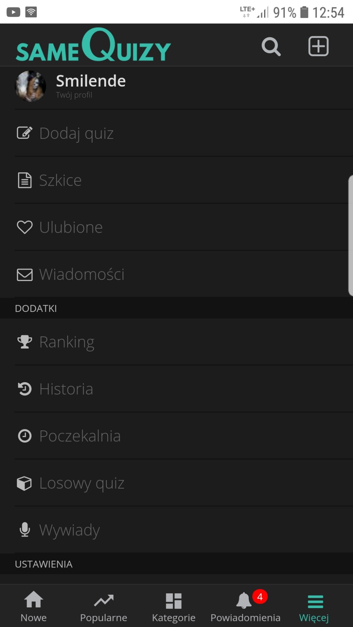The height and width of the screenshot is (627, 353).
Task: Tap the edge panel handle on right
Action: 350,235
